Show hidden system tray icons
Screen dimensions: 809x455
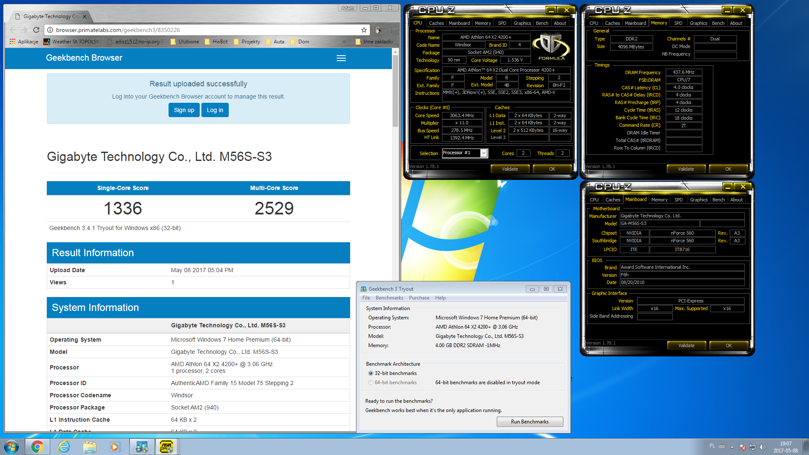[732, 447]
